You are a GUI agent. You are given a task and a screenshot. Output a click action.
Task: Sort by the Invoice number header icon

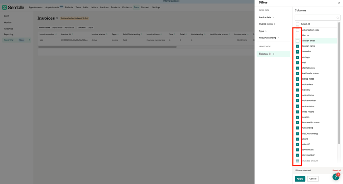tap(56, 34)
